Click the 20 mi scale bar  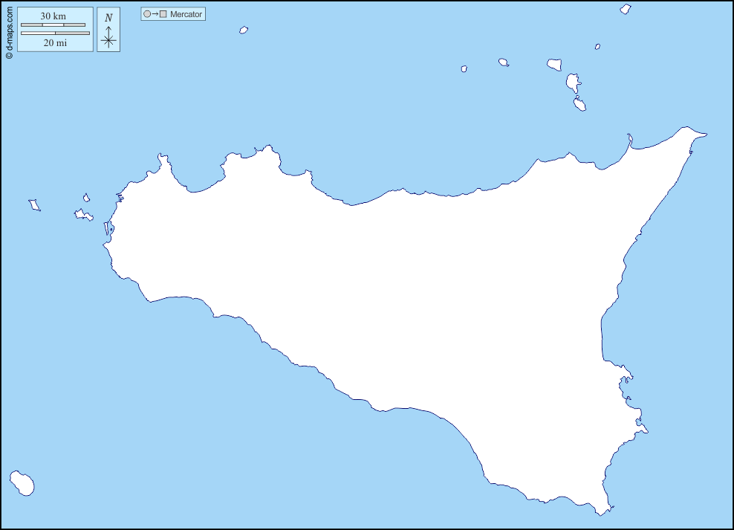click(x=55, y=33)
